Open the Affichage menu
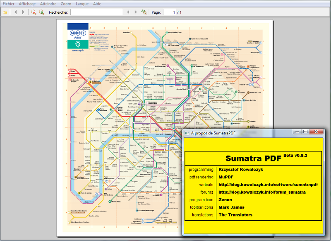The image size is (331, 241). [x=27, y=4]
